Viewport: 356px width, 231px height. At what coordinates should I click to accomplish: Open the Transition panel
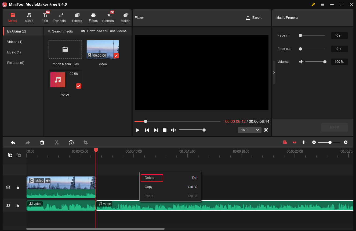(59, 17)
